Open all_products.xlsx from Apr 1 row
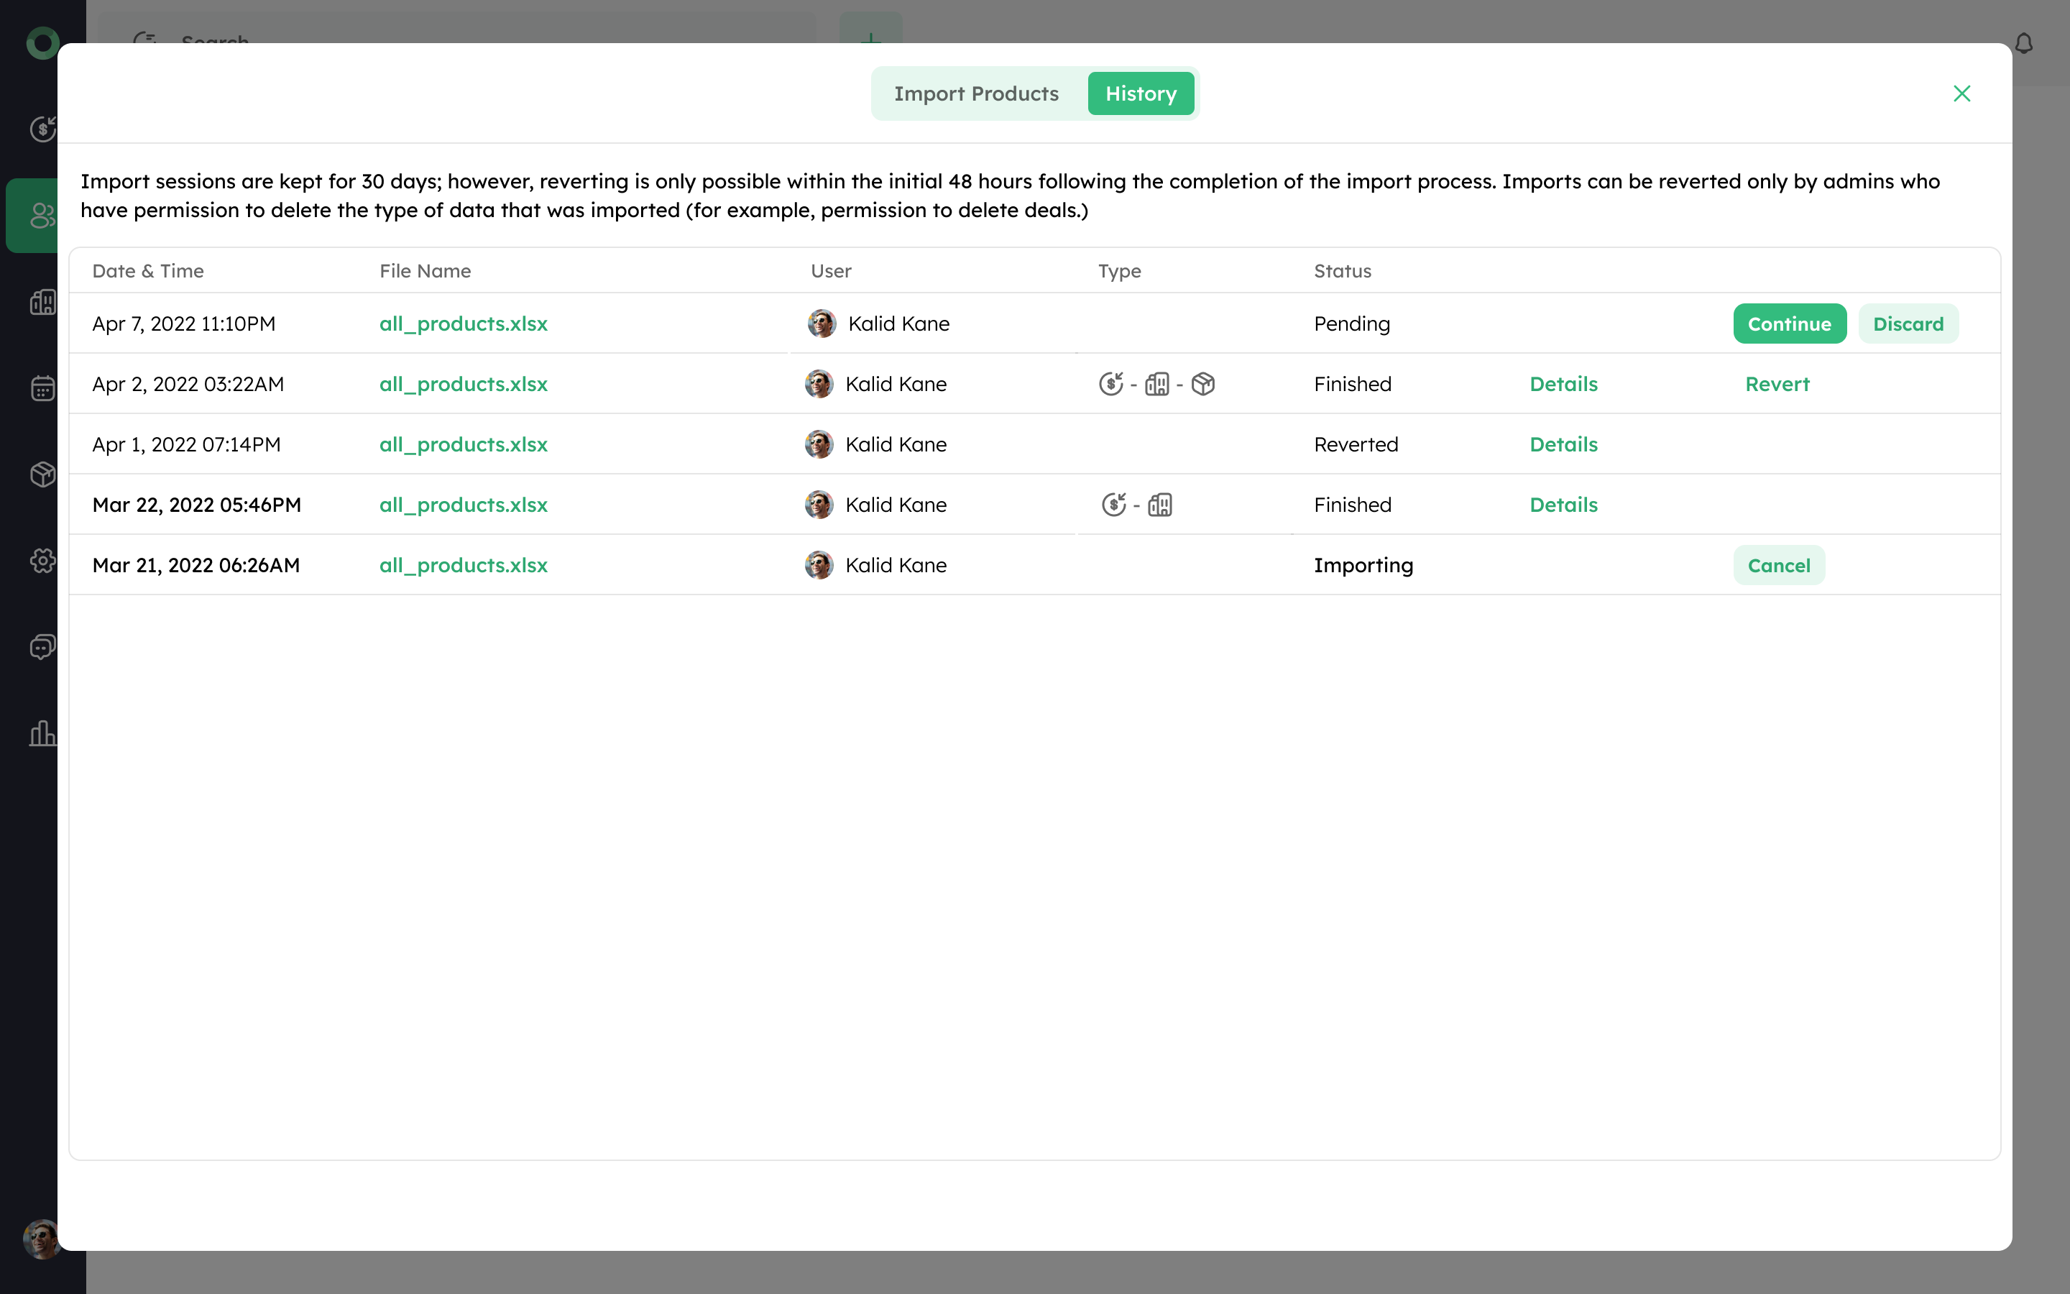The image size is (2070, 1294). coord(464,444)
